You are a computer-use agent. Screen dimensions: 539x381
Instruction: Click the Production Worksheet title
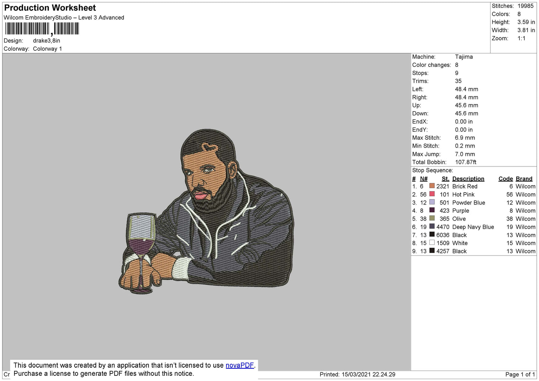click(50, 8)
